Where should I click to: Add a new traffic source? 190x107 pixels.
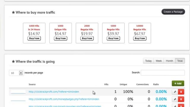click(x=178, y=84)
